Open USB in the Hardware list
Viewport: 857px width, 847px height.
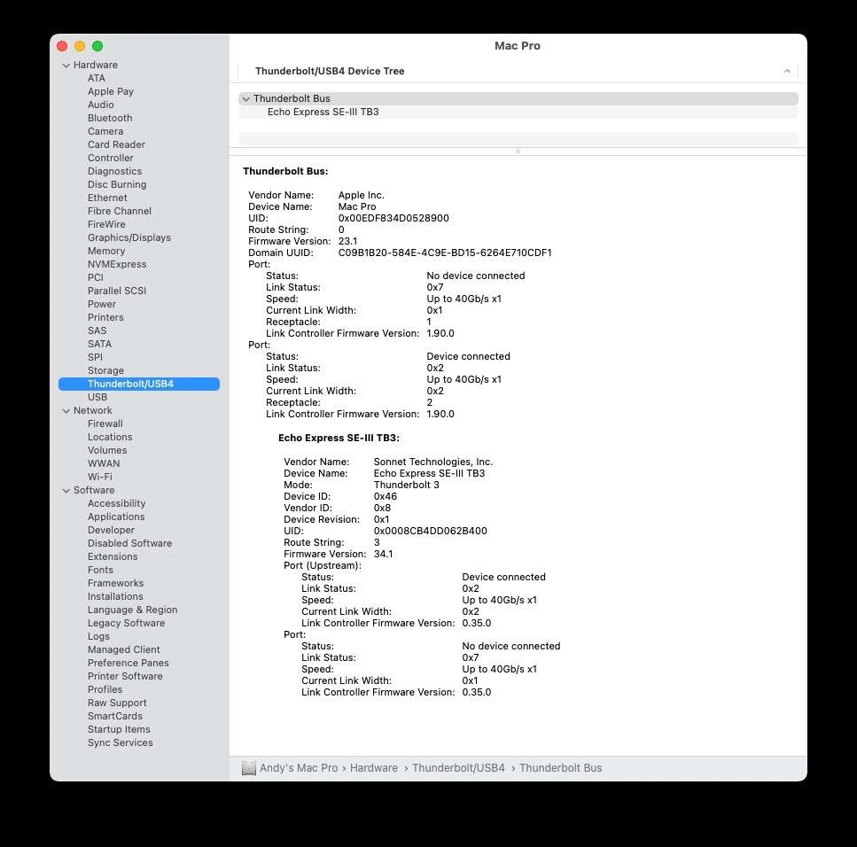[x=97, y=397]
